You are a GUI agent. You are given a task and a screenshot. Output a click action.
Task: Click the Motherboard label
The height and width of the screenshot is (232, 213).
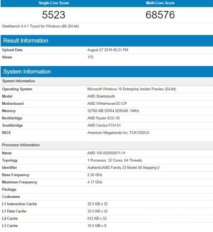pyautogui.click(x=13, y=104)
